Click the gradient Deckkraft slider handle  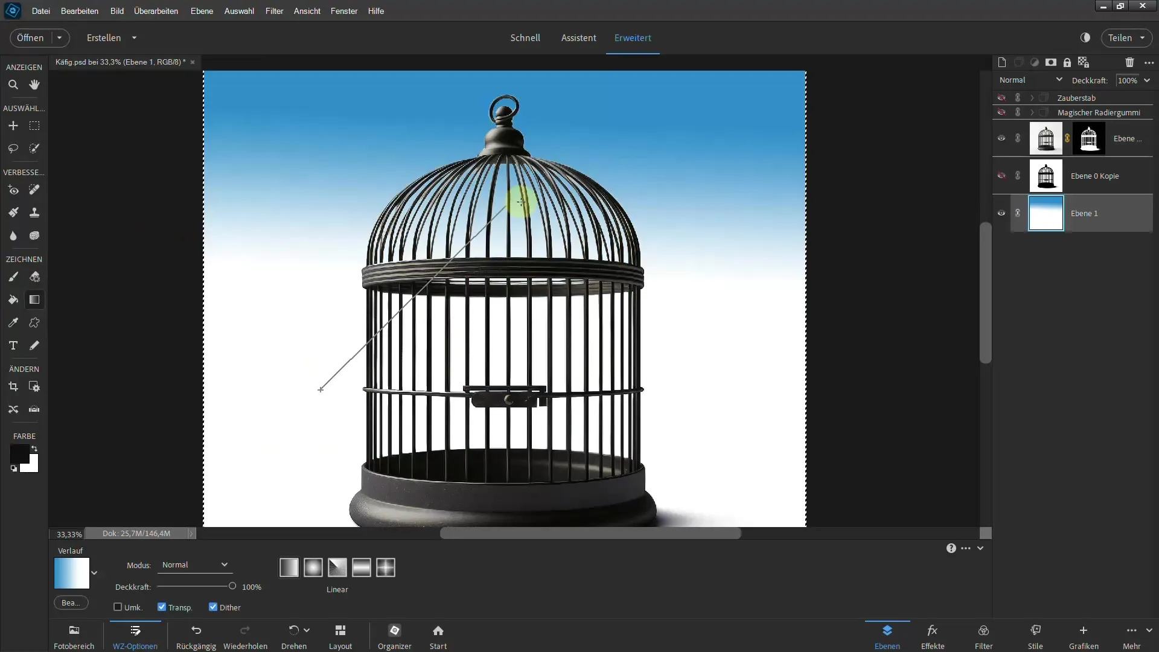pos(232,586)
